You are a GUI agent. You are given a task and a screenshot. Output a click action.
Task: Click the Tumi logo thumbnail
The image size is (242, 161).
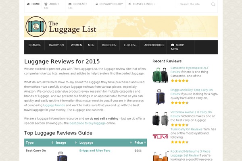(x=160, y=136)
